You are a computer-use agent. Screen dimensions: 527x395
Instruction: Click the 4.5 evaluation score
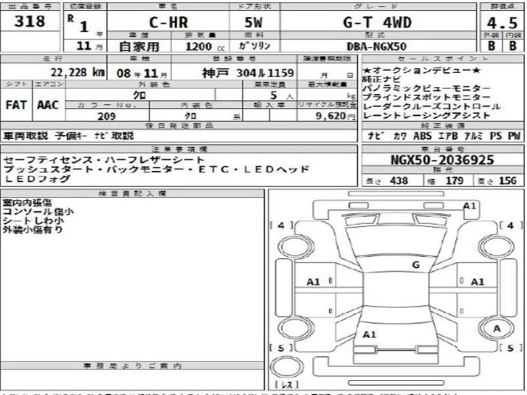coord(502,23)
